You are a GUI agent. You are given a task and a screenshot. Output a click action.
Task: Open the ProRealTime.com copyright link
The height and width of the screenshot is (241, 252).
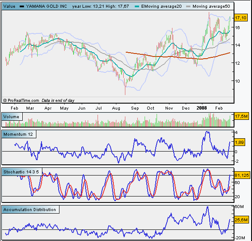pyautogui.click(x=21, y=101)
